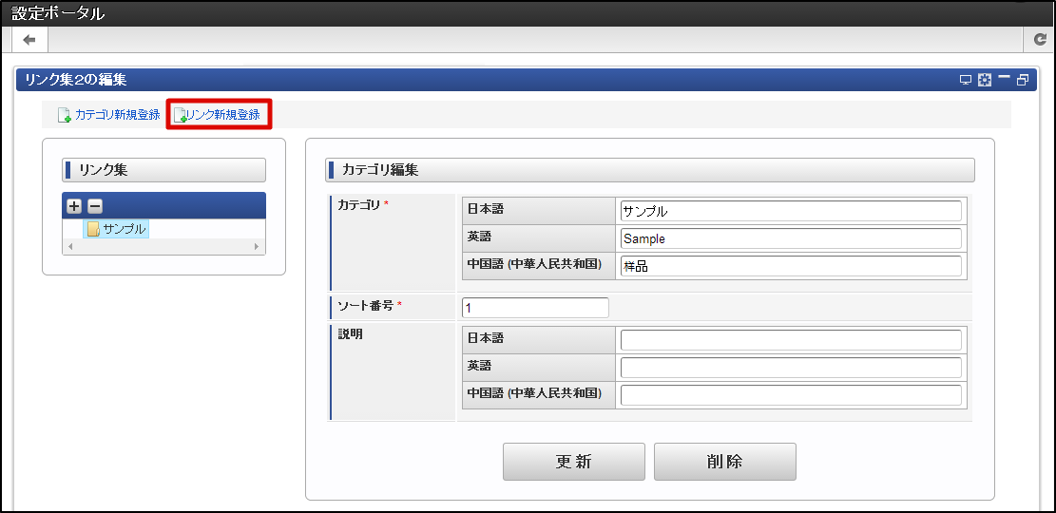This screenshot has width=1056, height=513.
Task: Click the 説明 中国語 input field
Action: [791, 395]
